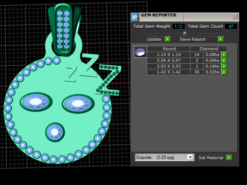Click the green arrow next to Update

(168, 39)
